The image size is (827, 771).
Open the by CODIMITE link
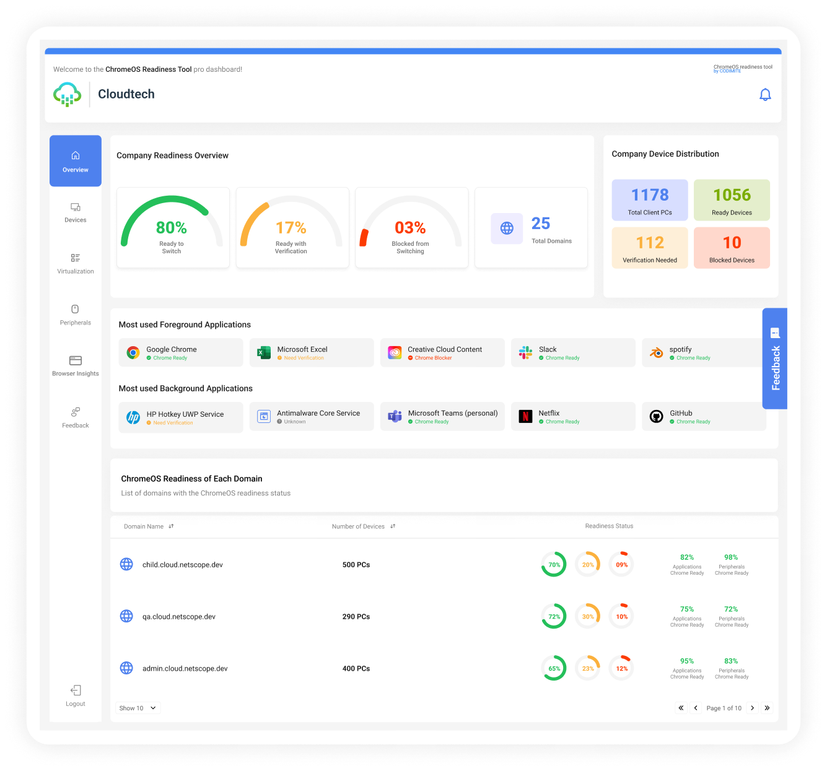pos(728,71)
